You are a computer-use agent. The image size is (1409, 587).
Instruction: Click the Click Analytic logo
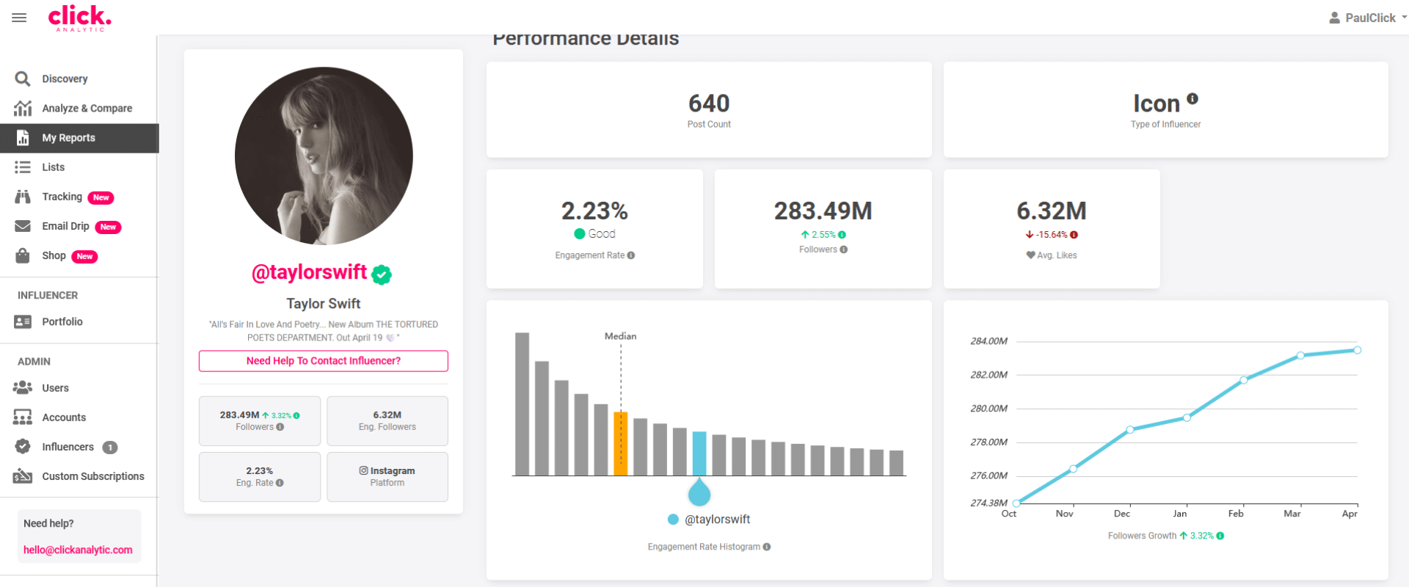click(80, 18)
